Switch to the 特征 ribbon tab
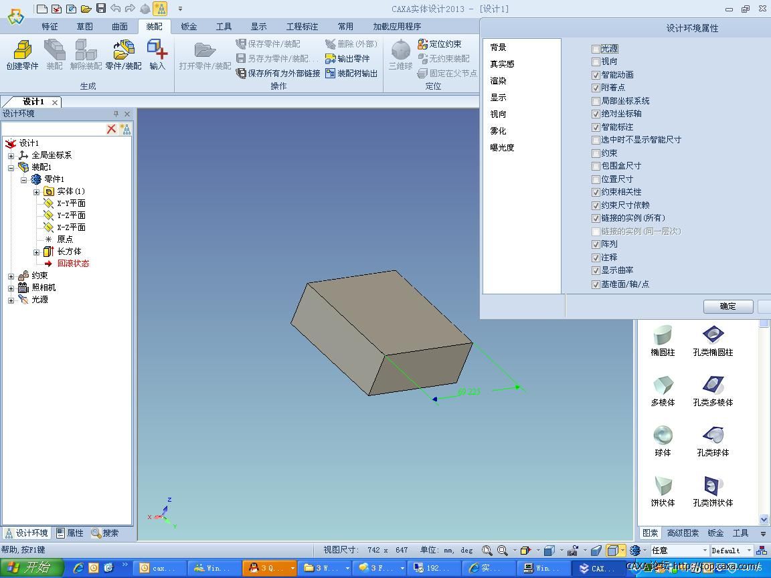Viewport: 771px width, 578px height. [x=50, y=27]
